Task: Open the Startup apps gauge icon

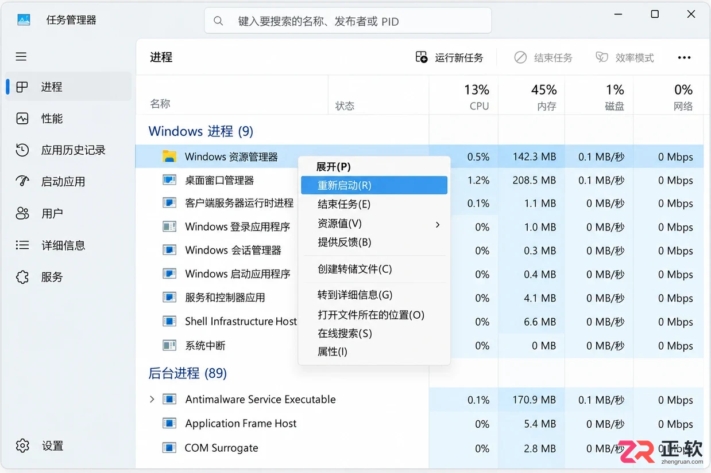Action: 22,182
